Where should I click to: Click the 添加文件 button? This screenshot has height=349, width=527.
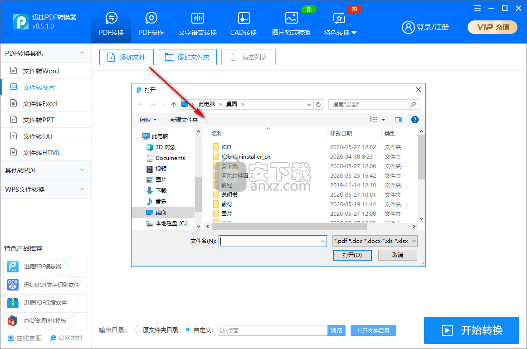[x=127, y=57]
